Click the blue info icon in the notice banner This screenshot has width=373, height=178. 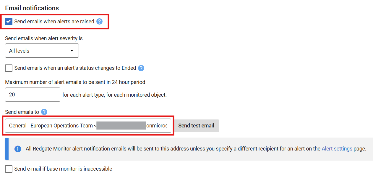tap(18, 149)
